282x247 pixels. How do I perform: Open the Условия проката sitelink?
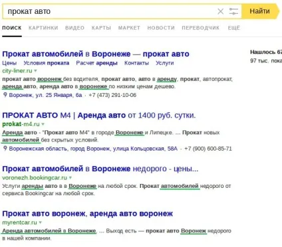pyautogui.click(x=47, y=63)
